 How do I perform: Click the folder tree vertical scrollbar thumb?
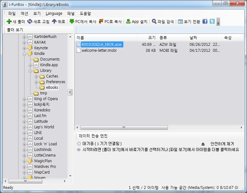[x=70, y=92]
